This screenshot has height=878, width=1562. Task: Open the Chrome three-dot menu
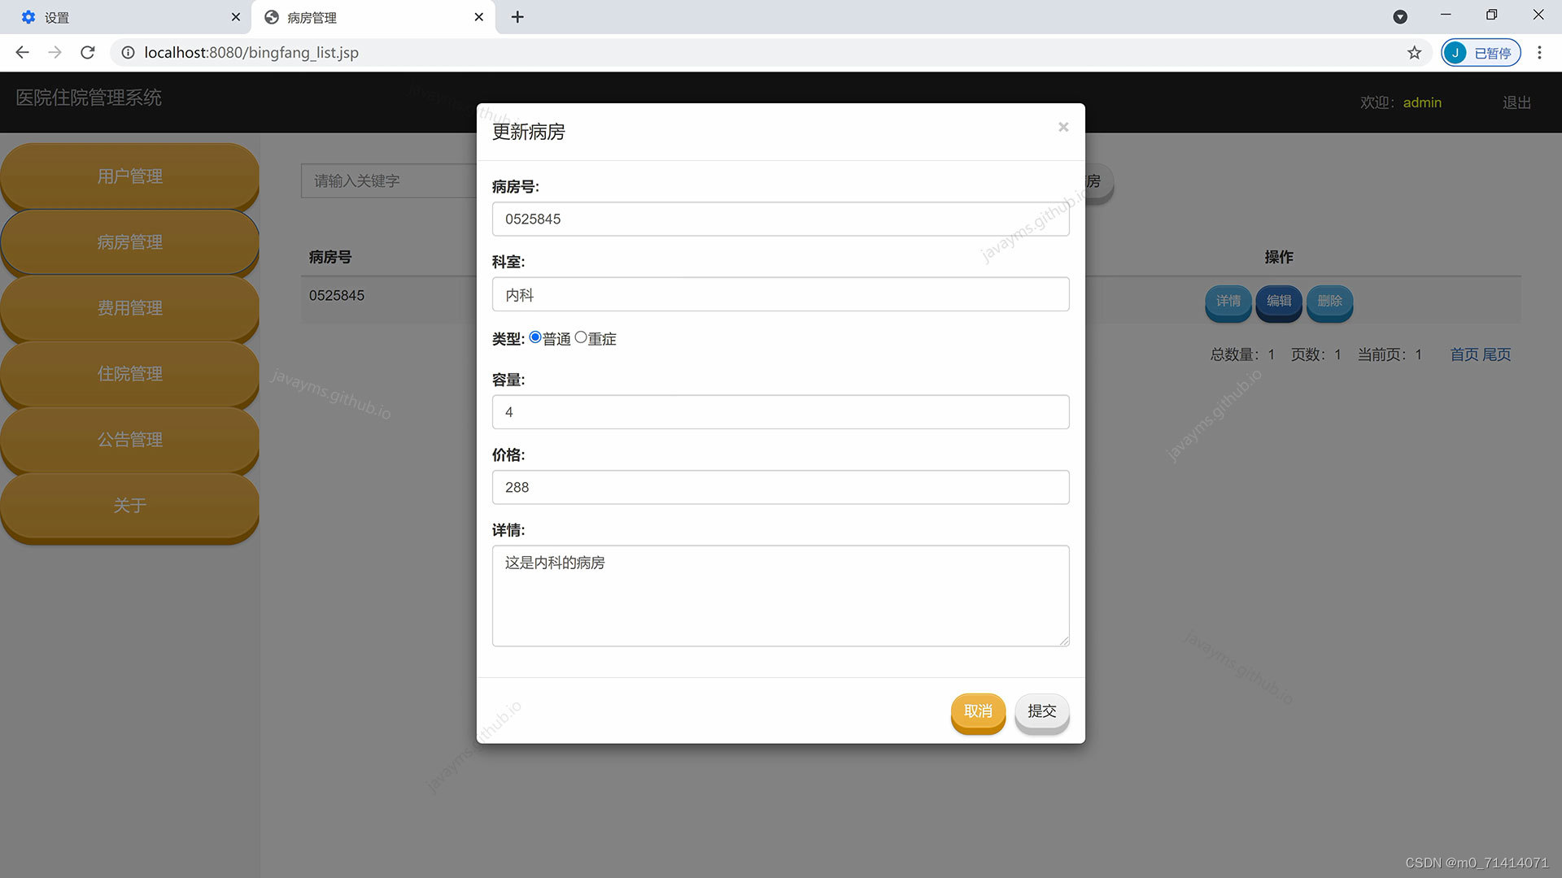[1539, 53]
